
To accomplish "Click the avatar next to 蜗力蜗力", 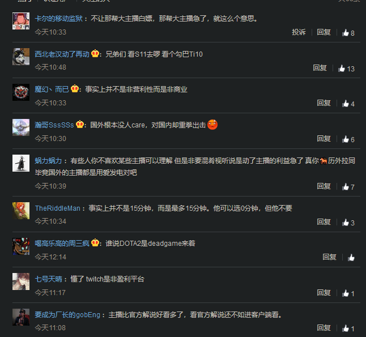I will (x=21, y=163).
